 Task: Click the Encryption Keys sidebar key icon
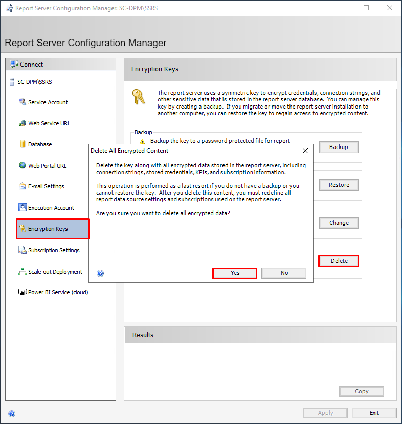(x=23, y=229)
